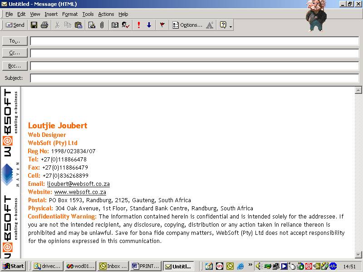
Task: Open the Format menu
Action: click(x=70, y=14)
